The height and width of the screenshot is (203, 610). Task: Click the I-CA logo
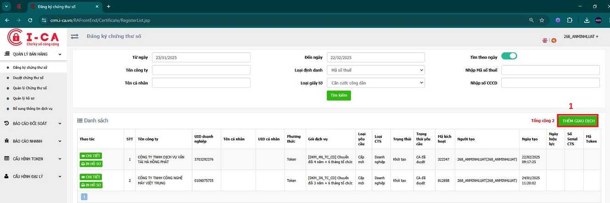click(33, 38)
